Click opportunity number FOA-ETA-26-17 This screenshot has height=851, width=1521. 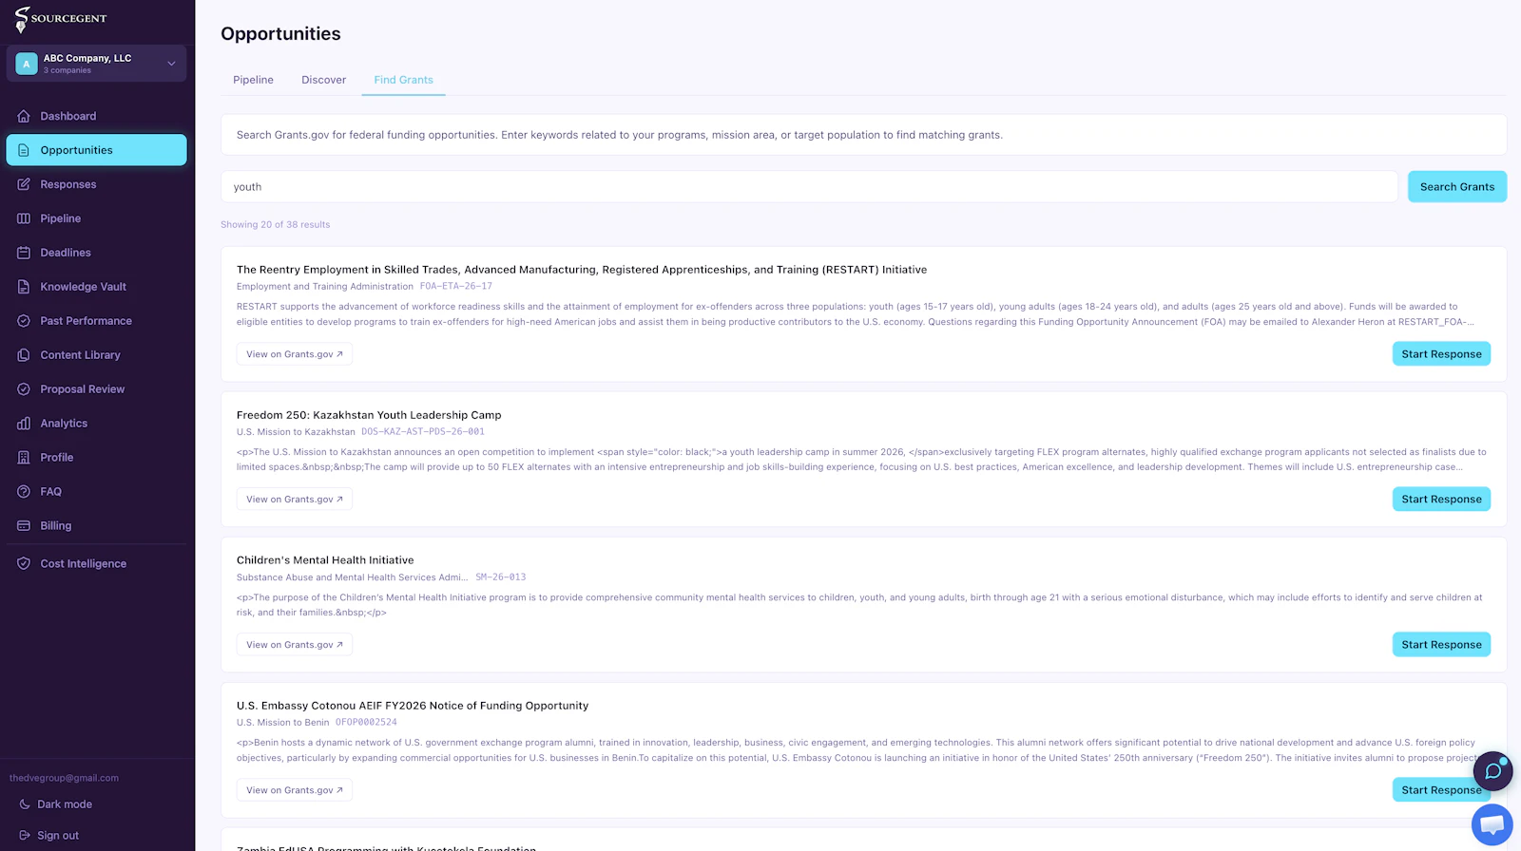coord(456,286)
